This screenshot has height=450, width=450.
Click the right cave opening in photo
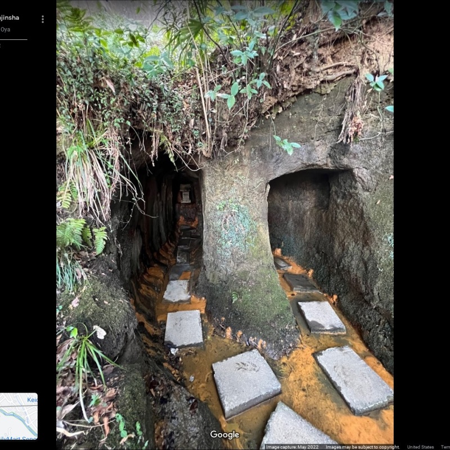(298, 214)
